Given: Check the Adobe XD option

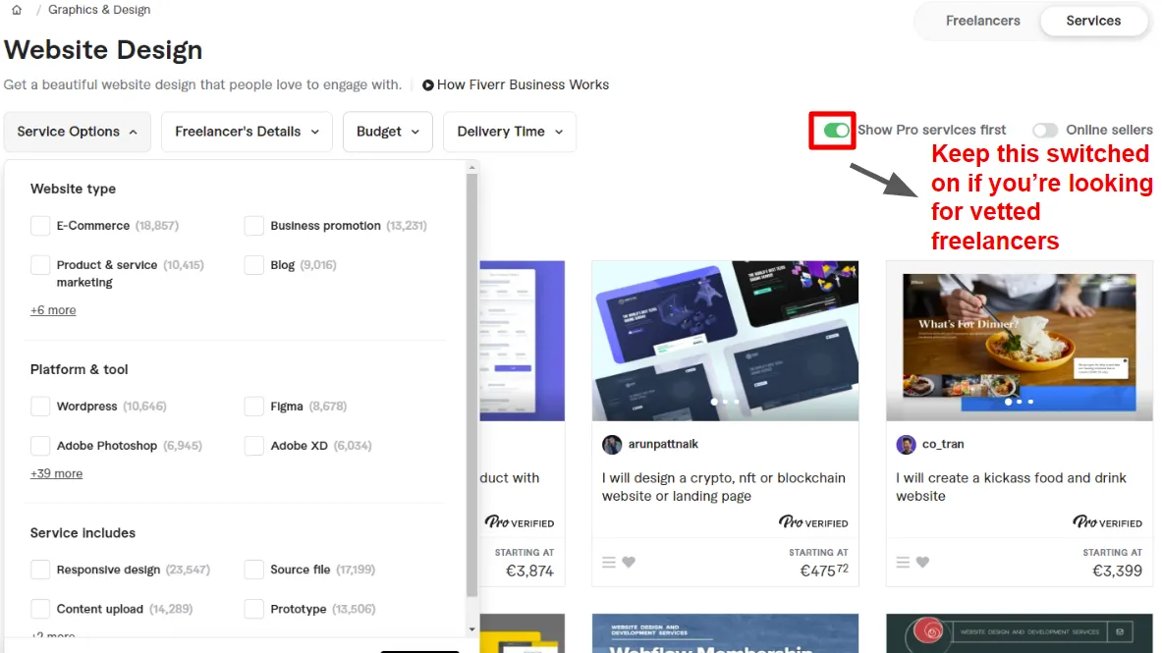Looking at the screenshot, I should coord(253,446).
